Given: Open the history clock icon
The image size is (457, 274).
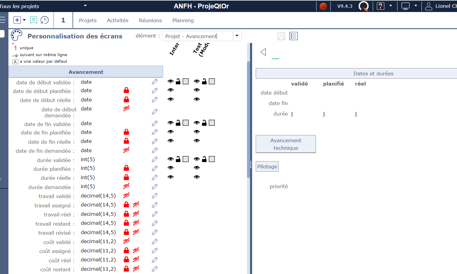Looking at the screenshot, I should [x=45, y=20].
